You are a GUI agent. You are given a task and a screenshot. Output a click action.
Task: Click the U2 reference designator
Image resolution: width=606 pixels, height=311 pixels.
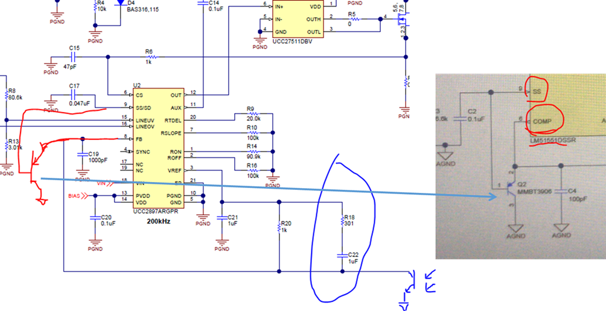tap(136, 86)
